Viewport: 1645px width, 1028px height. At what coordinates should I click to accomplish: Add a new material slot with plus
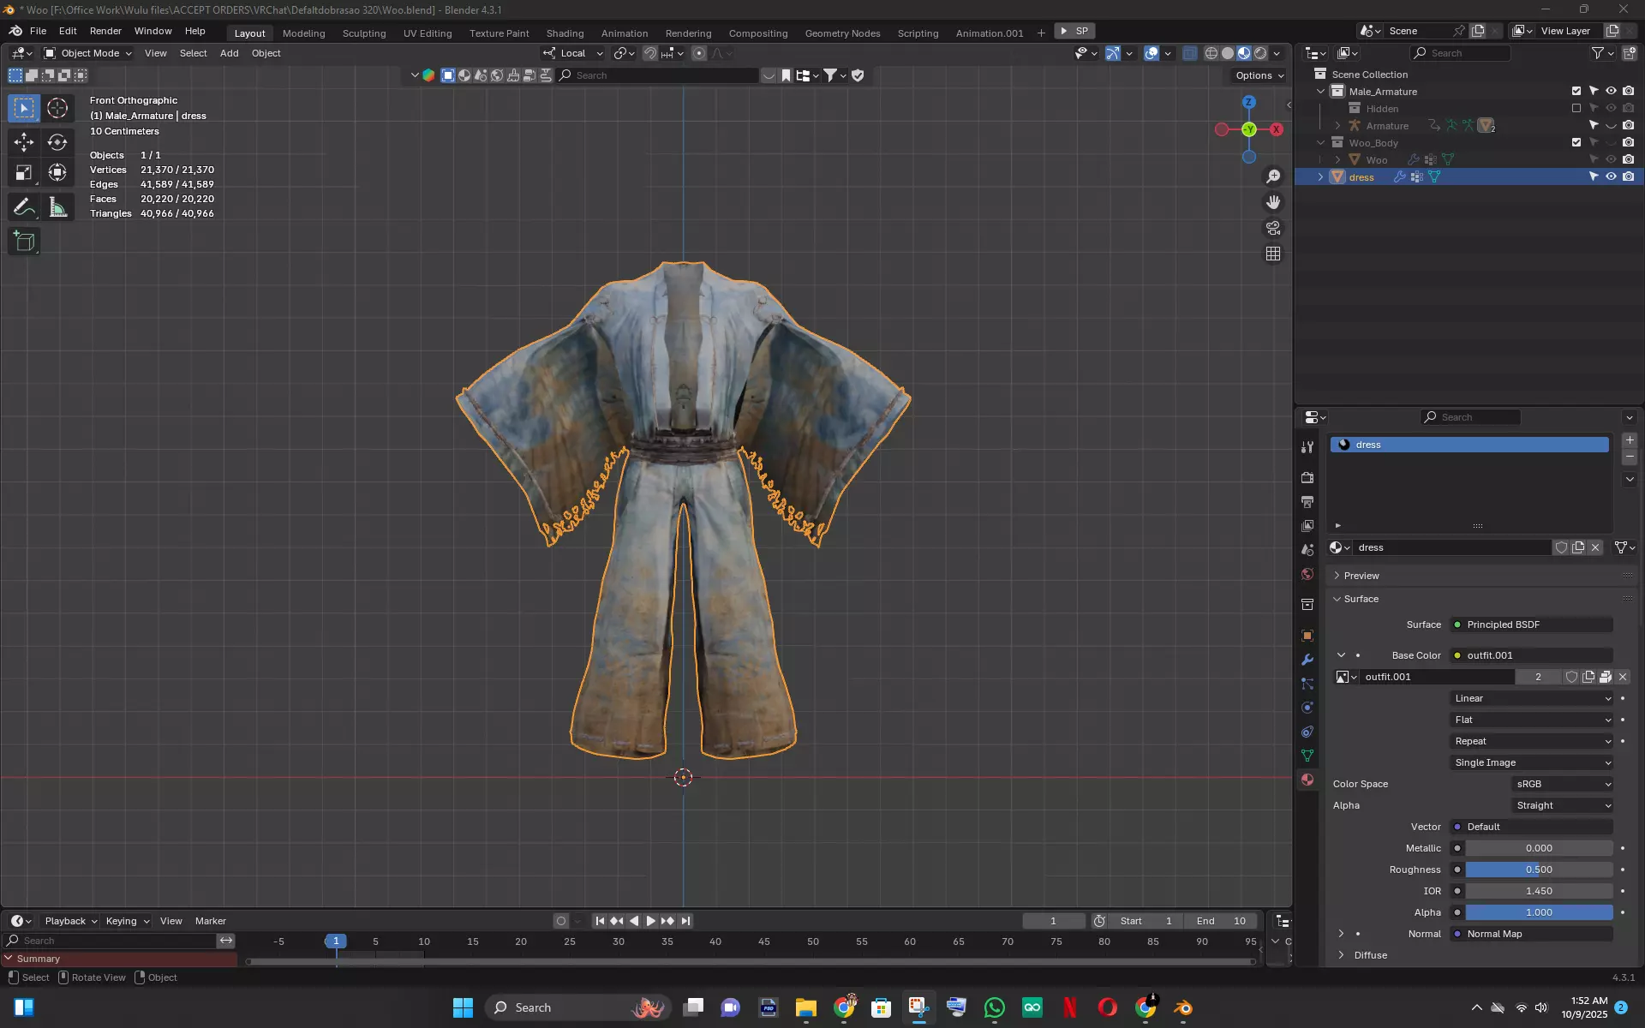click(x=1630, y=440)
